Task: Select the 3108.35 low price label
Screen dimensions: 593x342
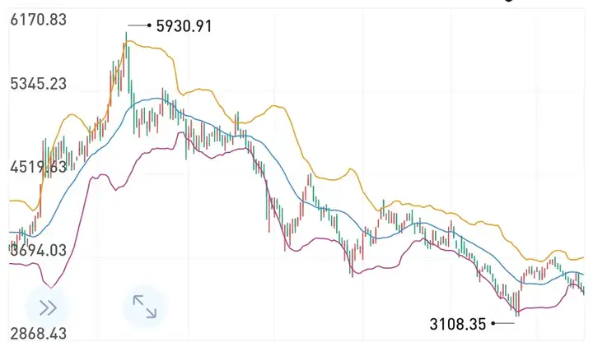Action: (458, 324)
